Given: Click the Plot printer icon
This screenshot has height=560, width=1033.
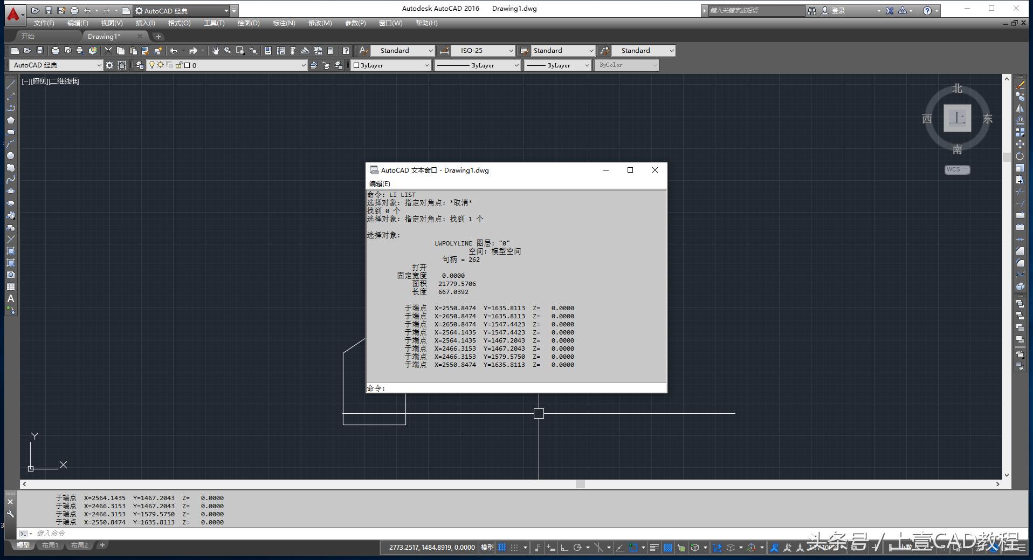Looking at the screenshot, I should pos(55,51).
